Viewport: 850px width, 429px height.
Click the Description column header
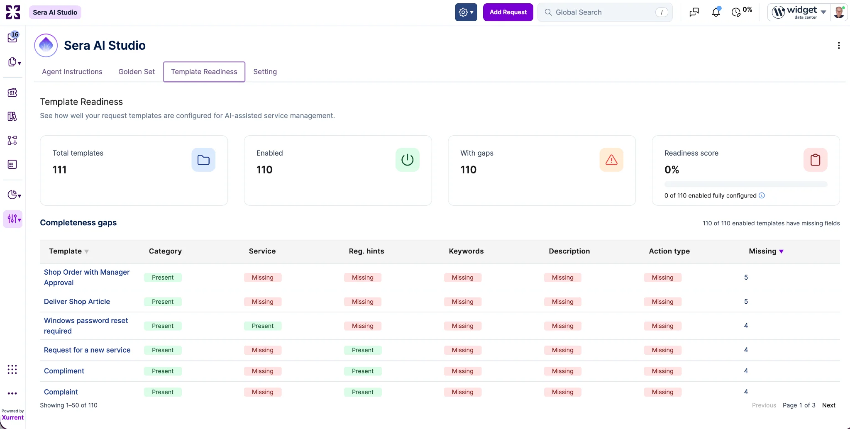pyautogui.click(x=569, y=251)
